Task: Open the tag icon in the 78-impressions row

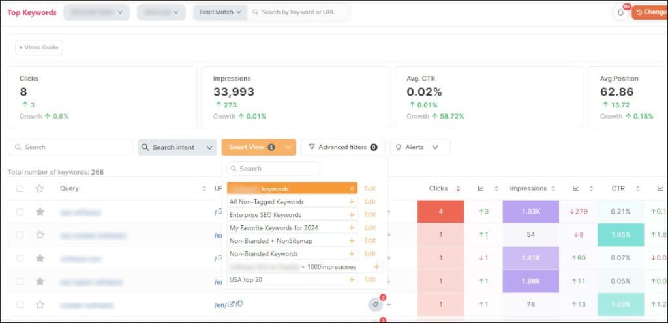Action: click(375, 304)
